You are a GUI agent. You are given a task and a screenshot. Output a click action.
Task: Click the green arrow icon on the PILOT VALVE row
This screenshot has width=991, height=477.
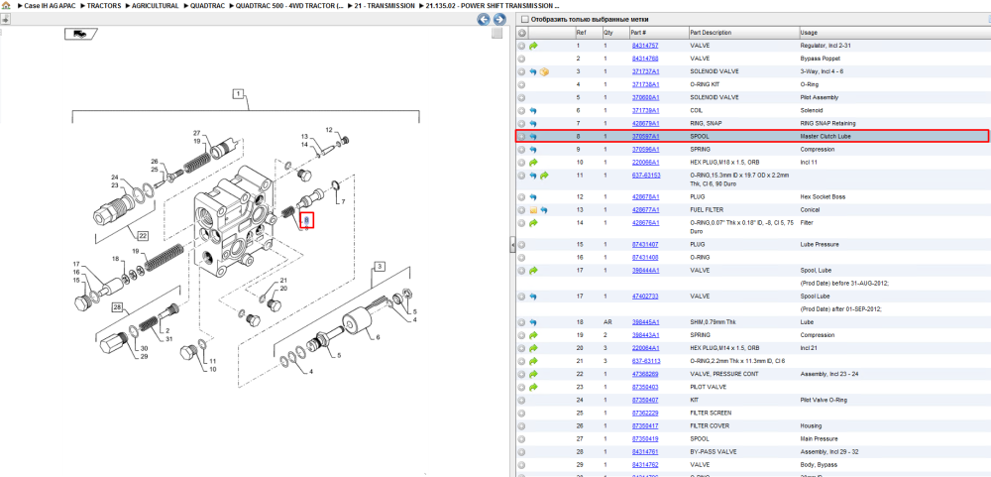tap(533, 387)
